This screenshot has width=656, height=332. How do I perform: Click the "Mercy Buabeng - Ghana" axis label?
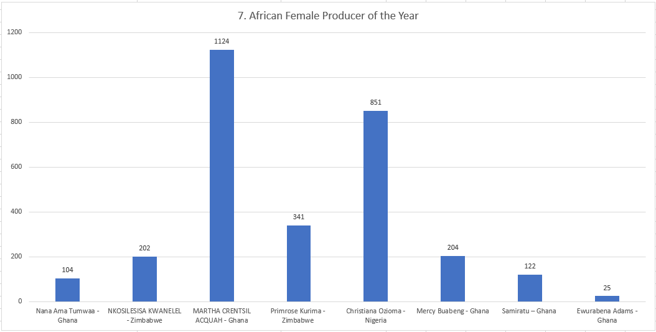[452, 311]
